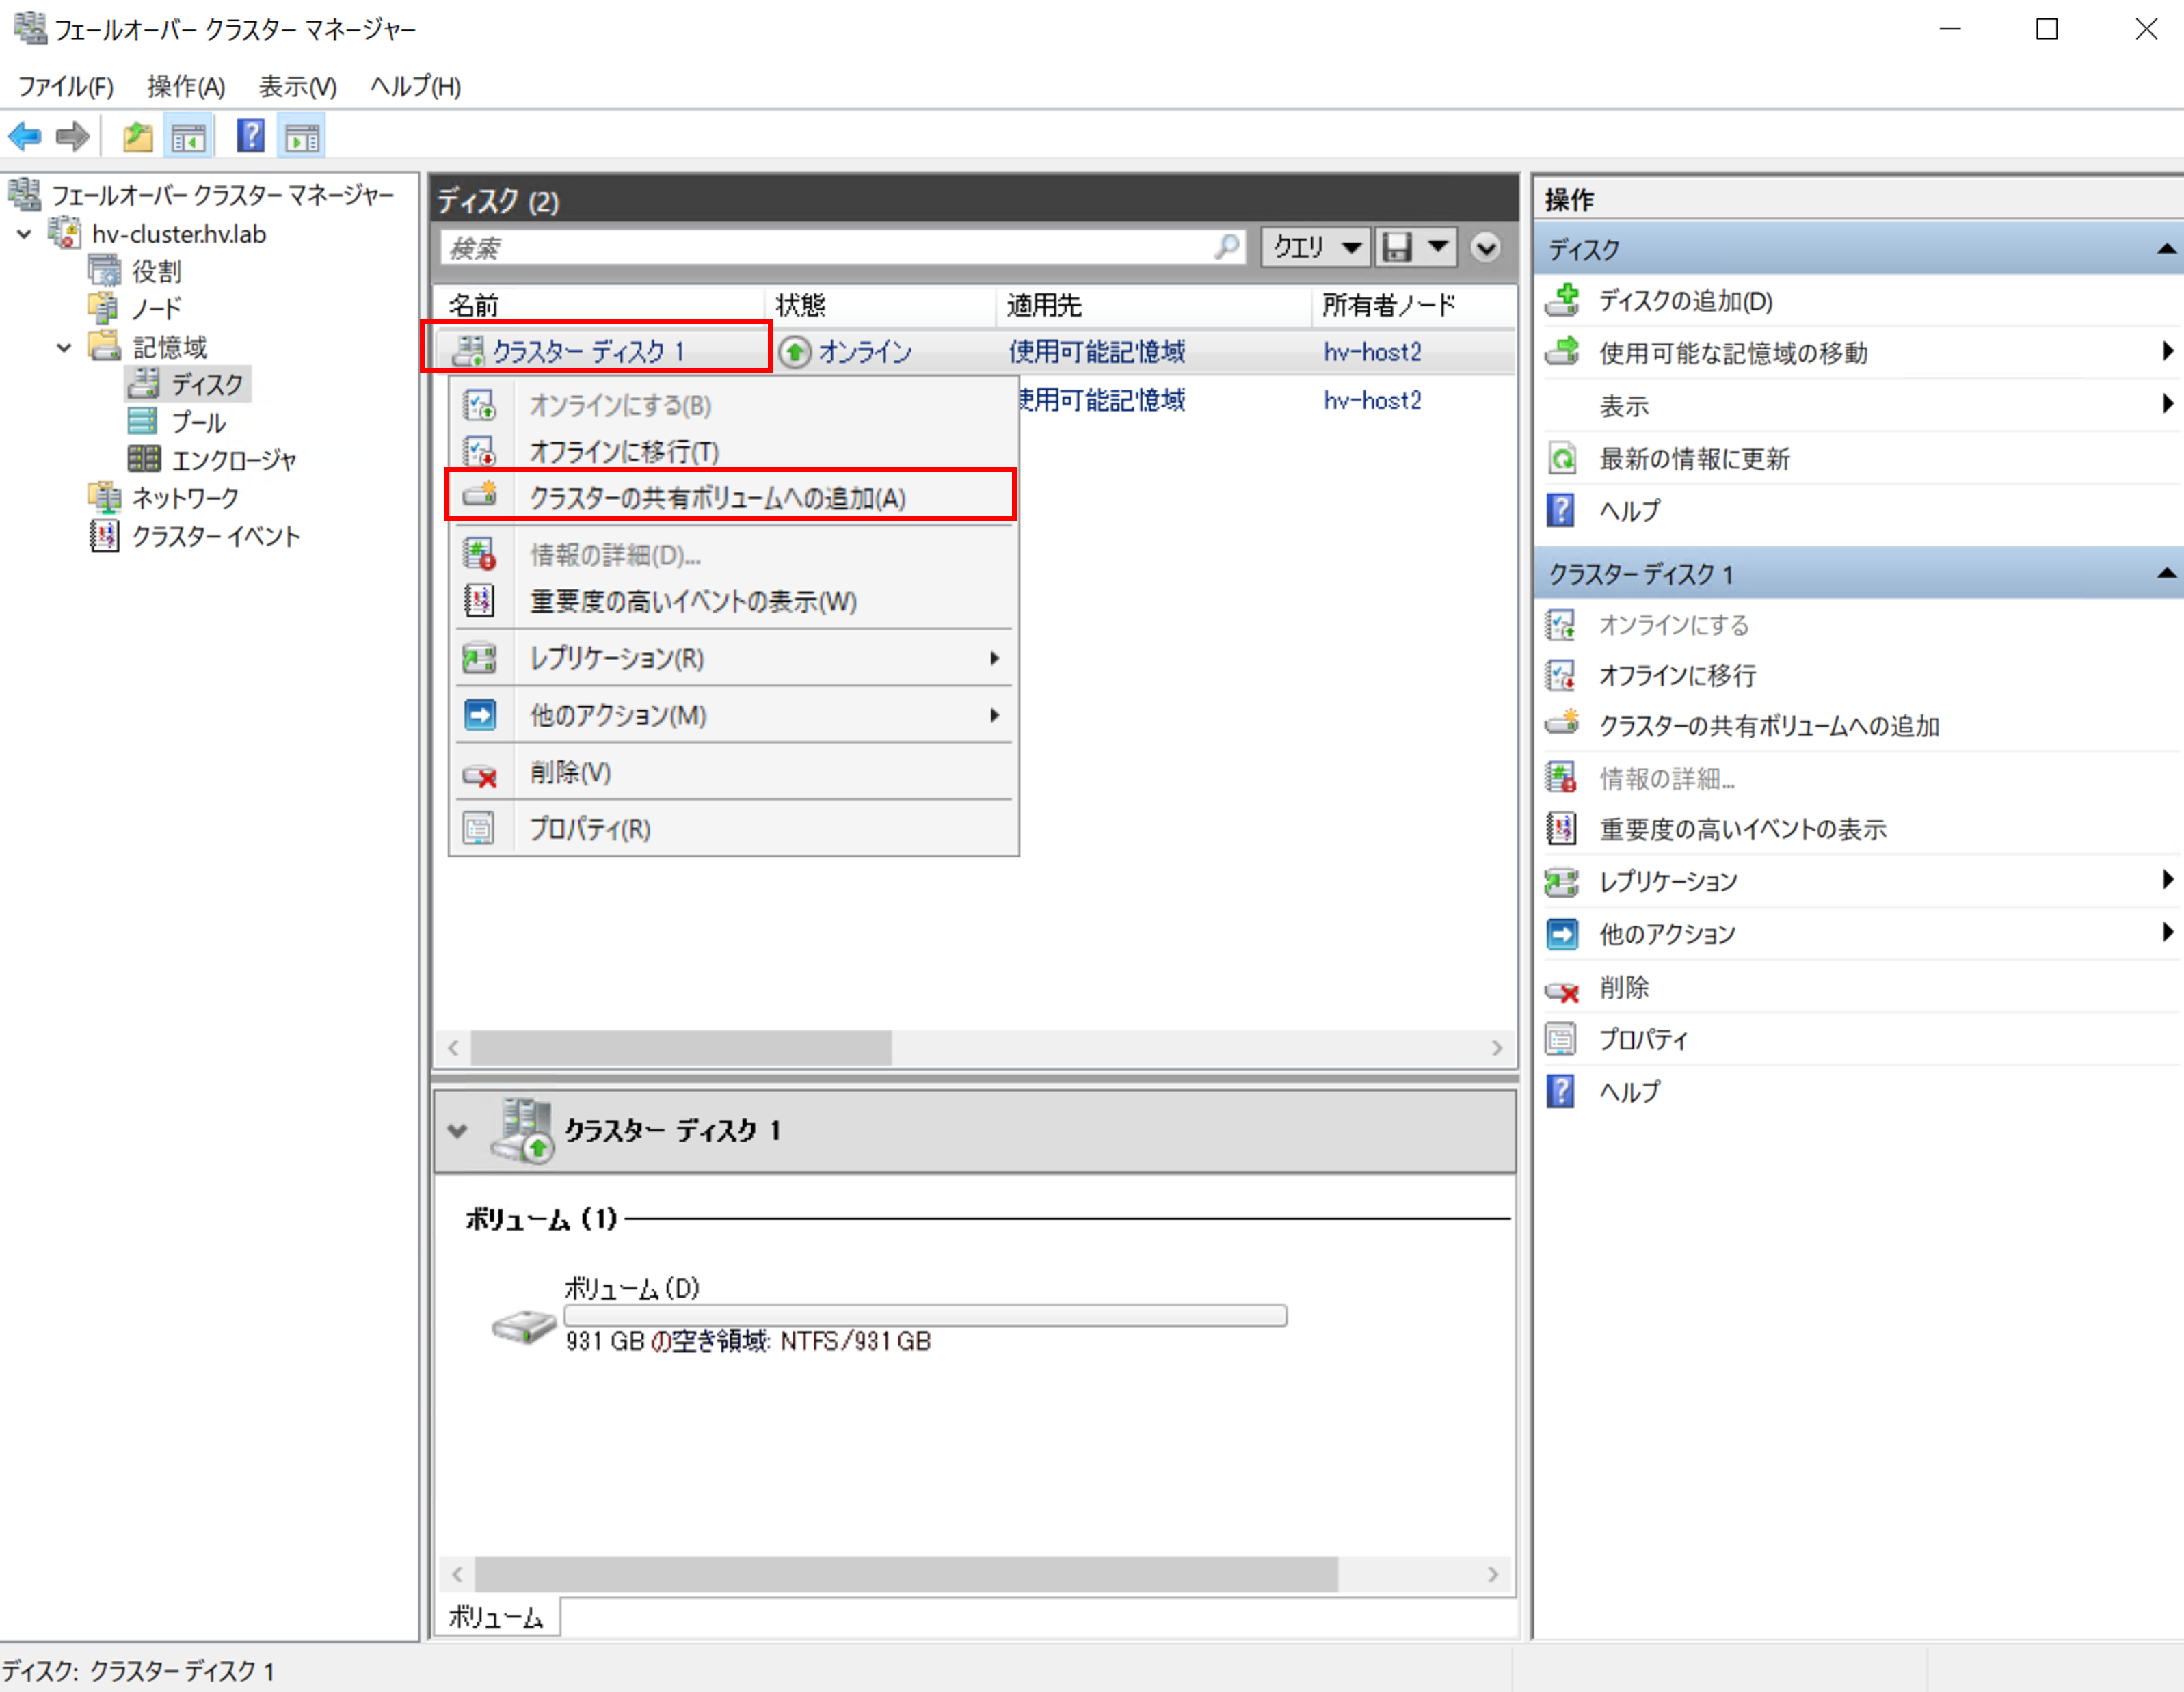Click the up-one-level folder toolbar icon
This screenshot has height=1692, width=2184.
click(137, 136)
